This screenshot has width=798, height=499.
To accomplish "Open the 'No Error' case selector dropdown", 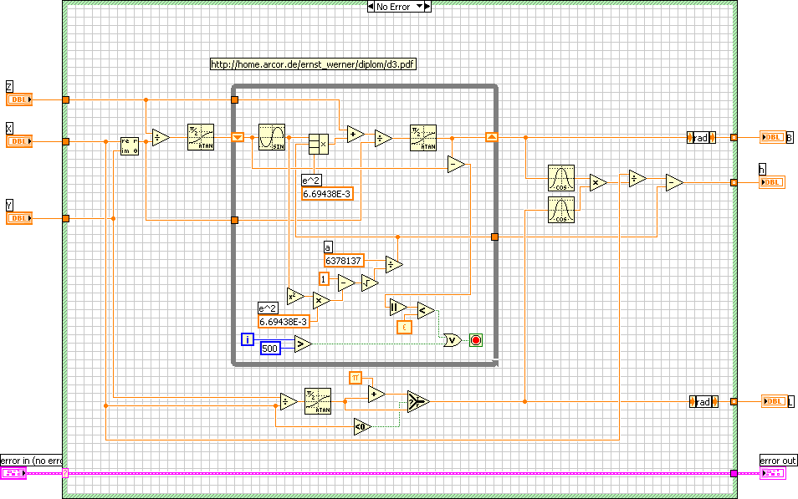I will click(x=399, y=7).
